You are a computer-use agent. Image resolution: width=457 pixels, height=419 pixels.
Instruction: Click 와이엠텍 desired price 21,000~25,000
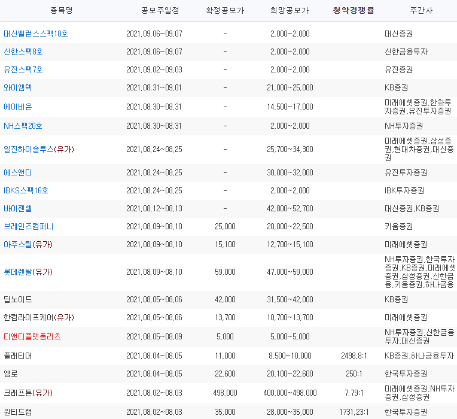point(290,88)
